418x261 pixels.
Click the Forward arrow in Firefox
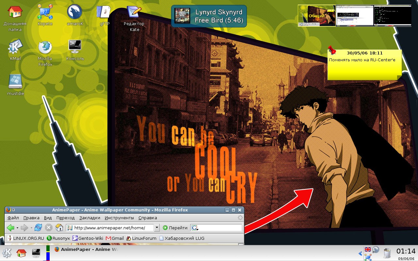(24, 228)
